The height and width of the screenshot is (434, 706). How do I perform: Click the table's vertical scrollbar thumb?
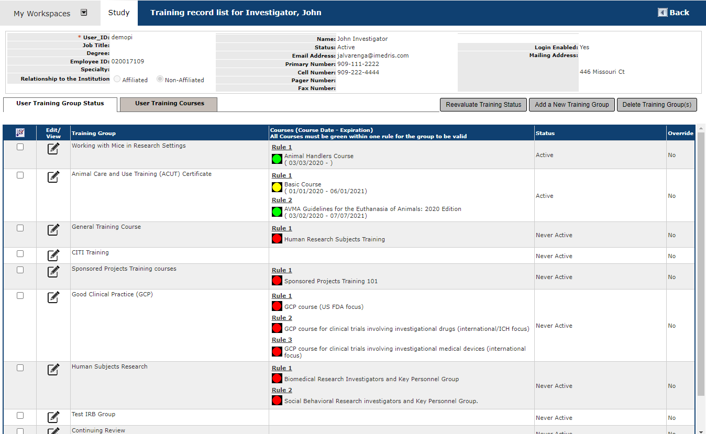coord(701,264)
